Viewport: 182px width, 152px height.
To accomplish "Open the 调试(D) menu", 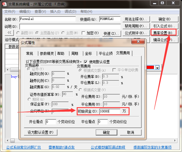I will tap(70, 12).
